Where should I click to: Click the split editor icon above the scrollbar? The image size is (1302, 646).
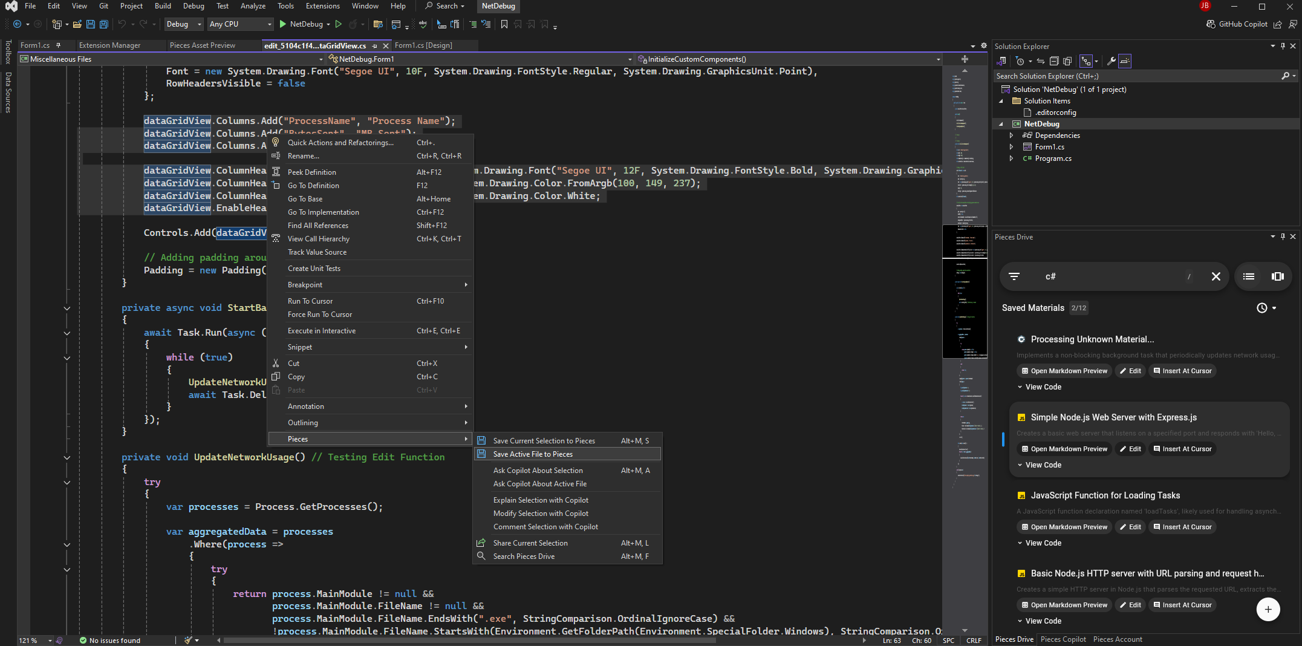(965, 59)
